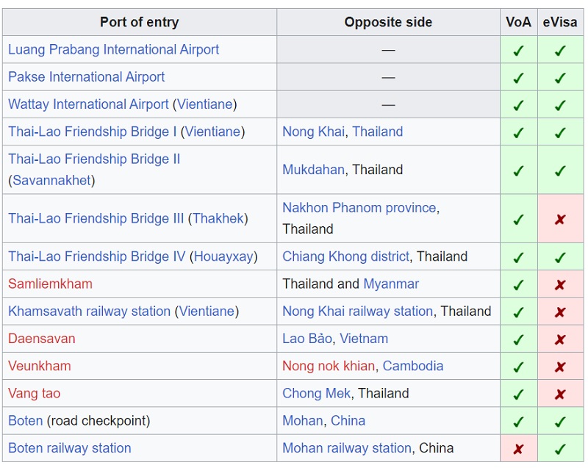The width and height of the screenshot is (588, 468).
Task: Open the Nong Khai link
Action: coord(313,132)
